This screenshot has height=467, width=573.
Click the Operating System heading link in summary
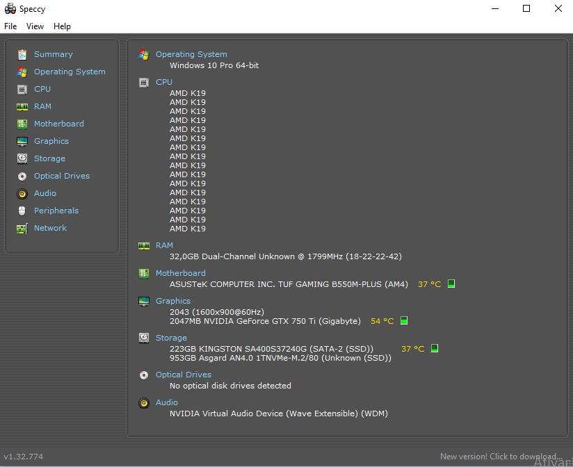pyautogui.click(x=191, y=54)
